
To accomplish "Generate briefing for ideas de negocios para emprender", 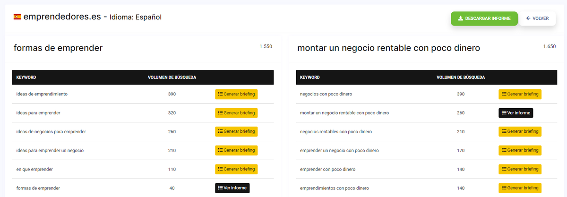I will 236,131.
